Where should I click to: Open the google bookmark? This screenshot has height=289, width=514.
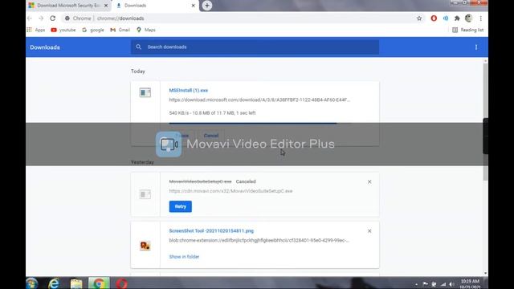tap(93, 30)
